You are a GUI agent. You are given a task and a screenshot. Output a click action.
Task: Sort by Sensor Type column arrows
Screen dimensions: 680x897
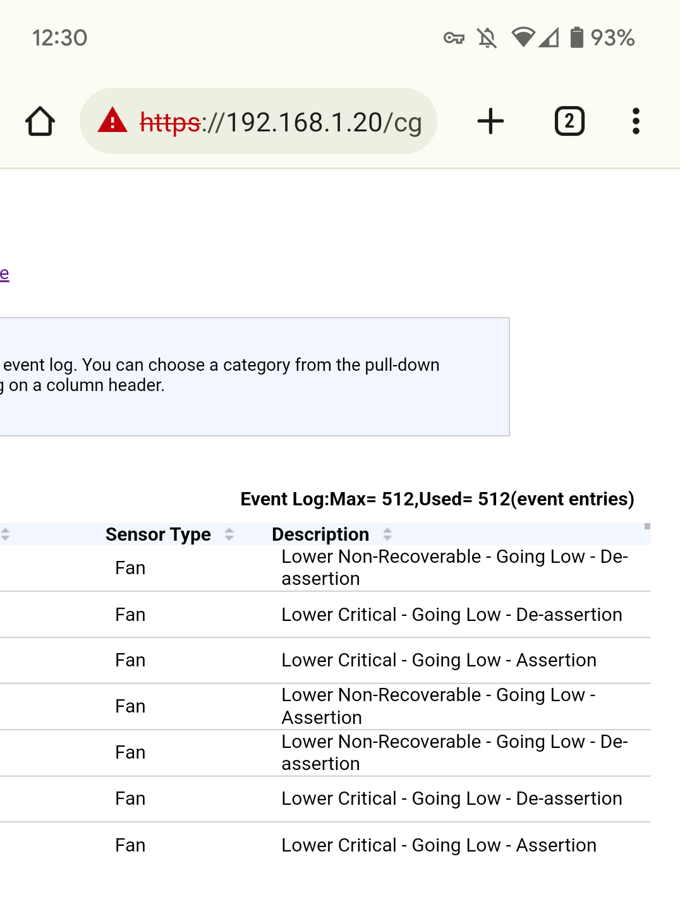point(229,534)
